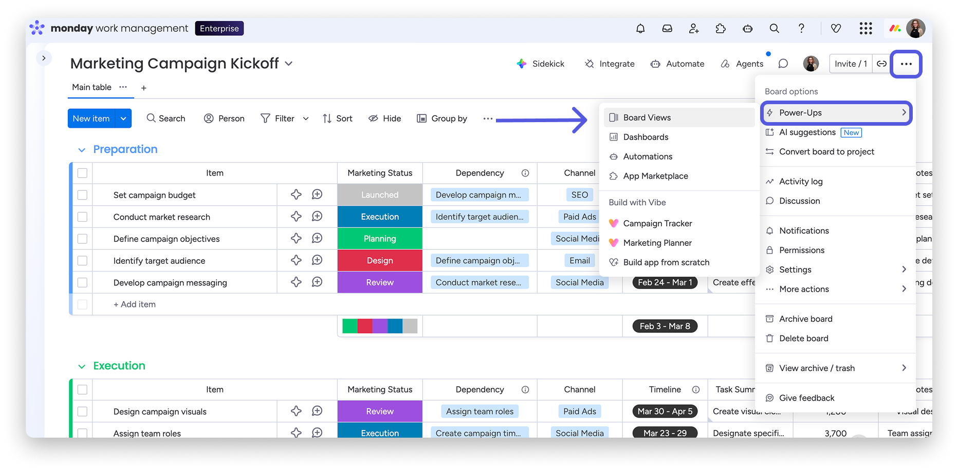Image resolution: width=958 pixels, height=471 pixels.
Task: Open search everything magnifier icon
Action: [775, 29]
